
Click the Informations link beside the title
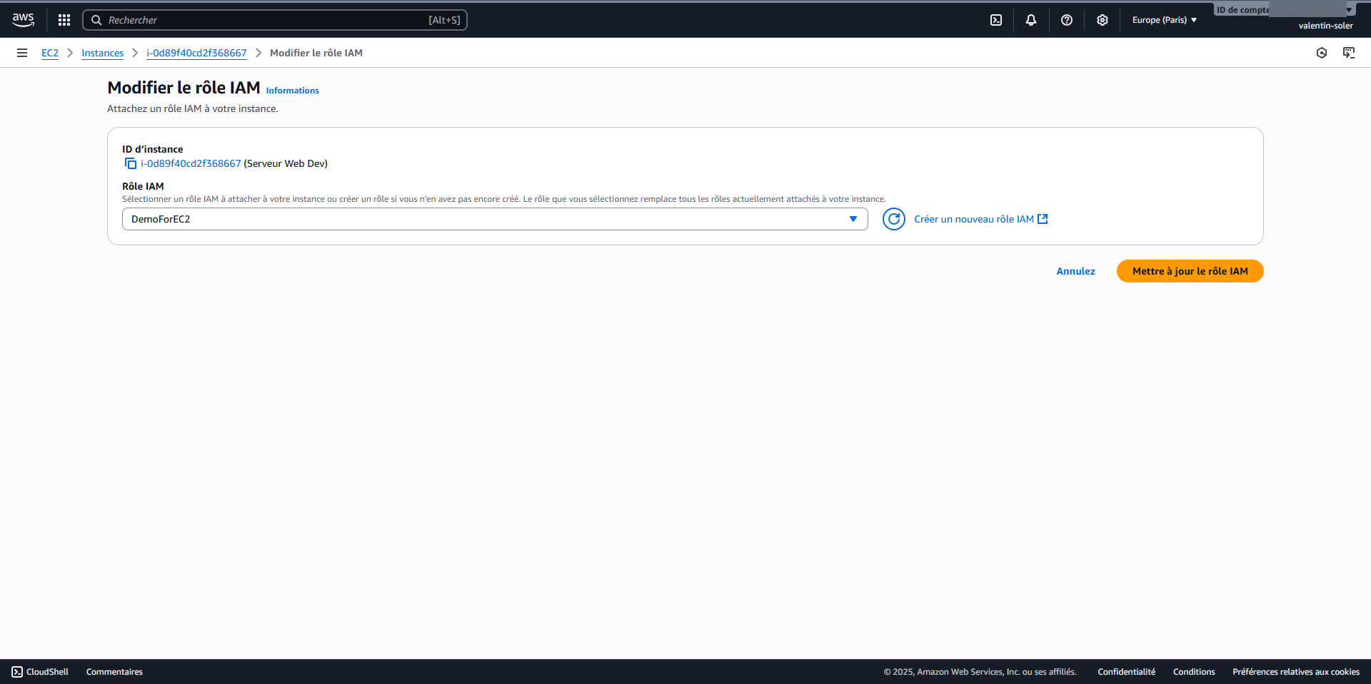pyautogui.click(x=292, y=91)
